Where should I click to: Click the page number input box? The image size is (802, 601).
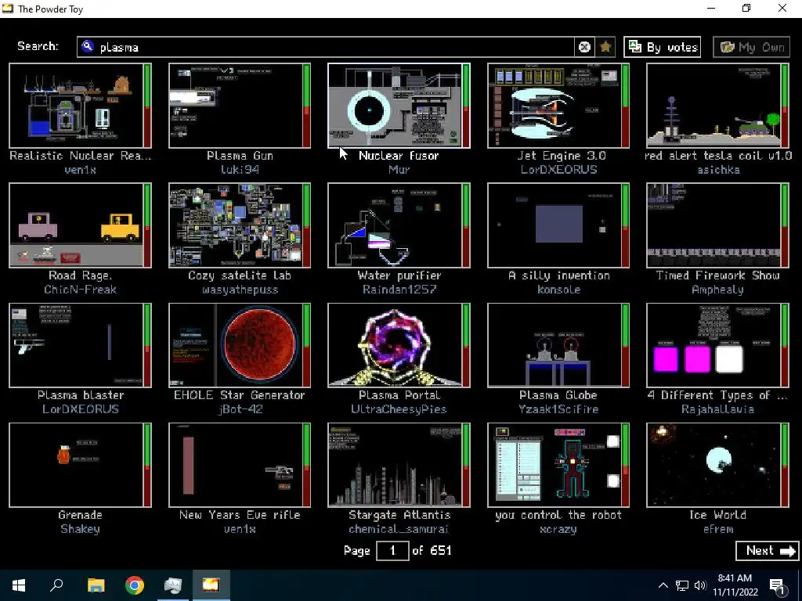click(392, 550)
